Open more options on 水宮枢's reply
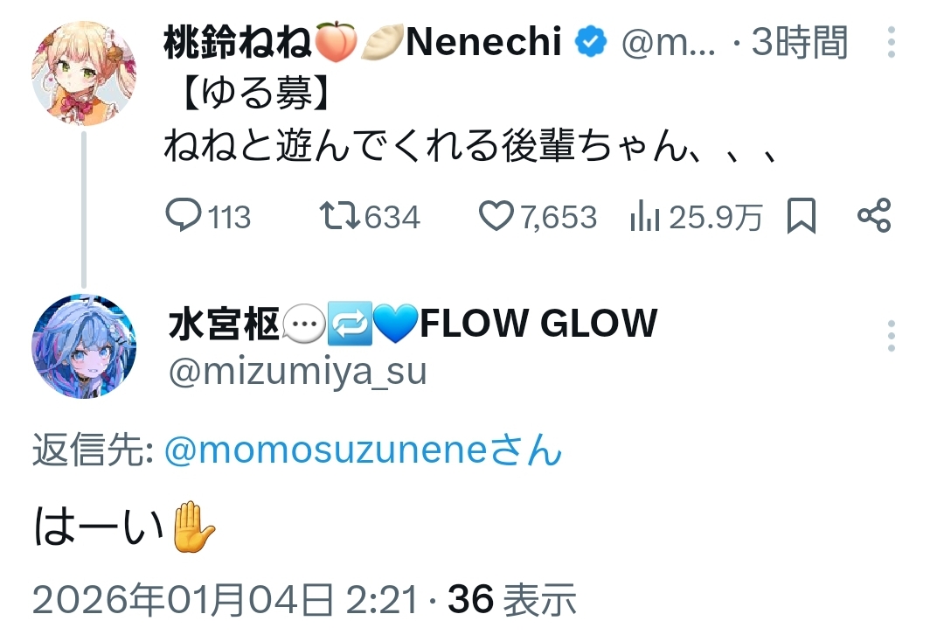 891,336
